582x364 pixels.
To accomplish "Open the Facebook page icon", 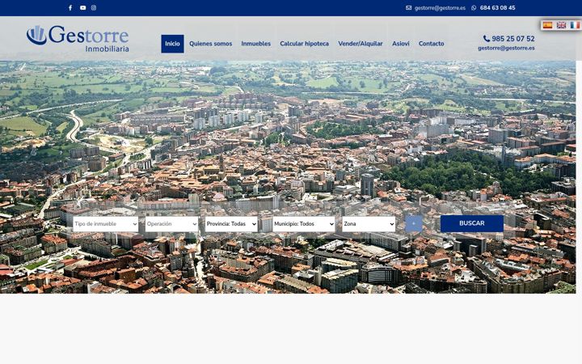I will coord(70,8).
